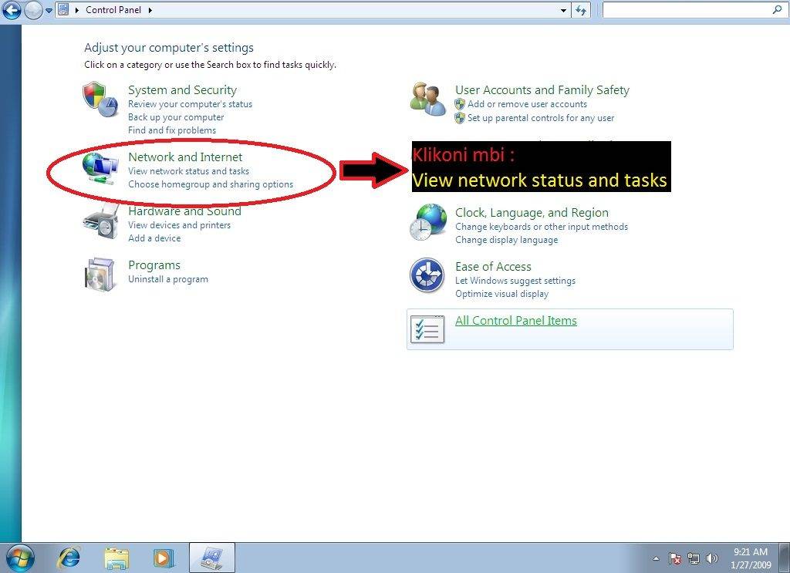Click View network status and tasks link
790x573 pixels.
click(188, 171)
